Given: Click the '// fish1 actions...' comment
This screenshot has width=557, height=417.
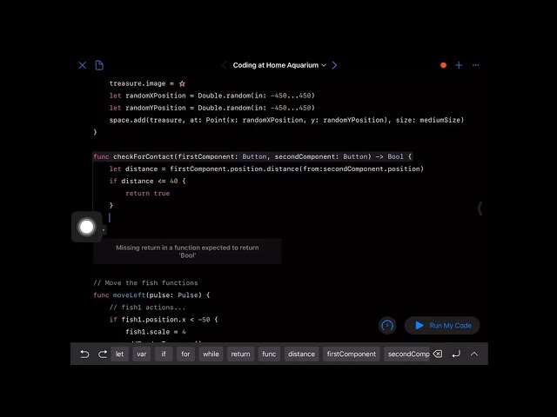Looking at the screenshot, I should [x=147, y=308].
